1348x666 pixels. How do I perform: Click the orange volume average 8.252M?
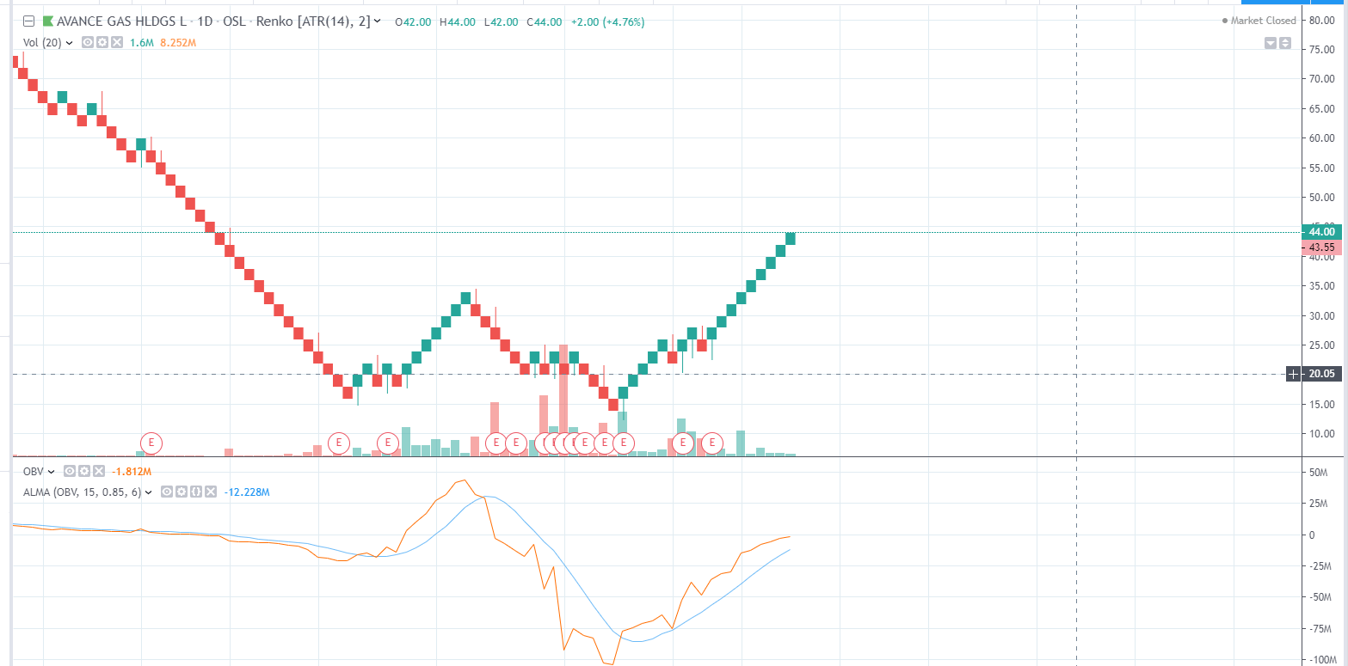(x=178, y=42)
